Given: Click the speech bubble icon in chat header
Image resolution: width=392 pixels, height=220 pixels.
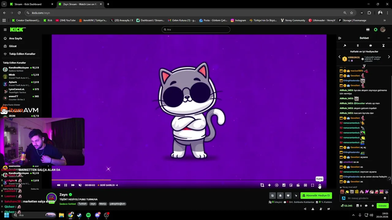Looking at the screenshot, I should pos(371,46).
